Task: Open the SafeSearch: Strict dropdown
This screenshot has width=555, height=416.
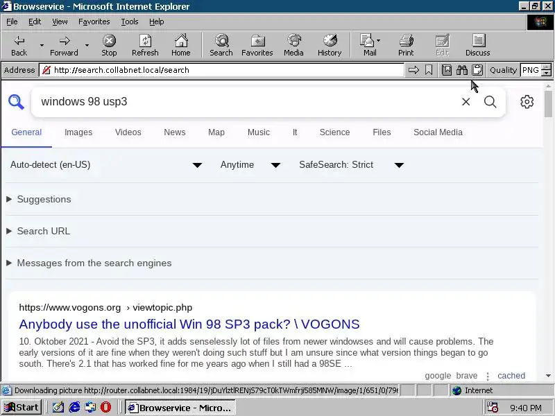Action: [x=351, y=165]
